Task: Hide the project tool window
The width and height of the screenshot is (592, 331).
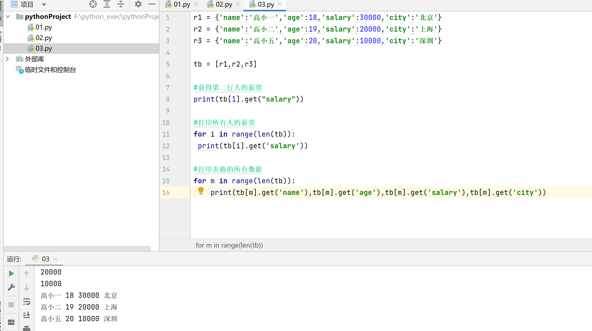Action: pos(152,4)
